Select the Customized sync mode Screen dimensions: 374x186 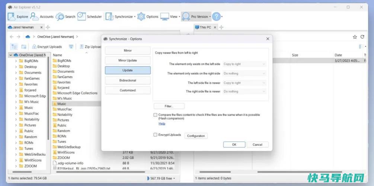point(128,90)
